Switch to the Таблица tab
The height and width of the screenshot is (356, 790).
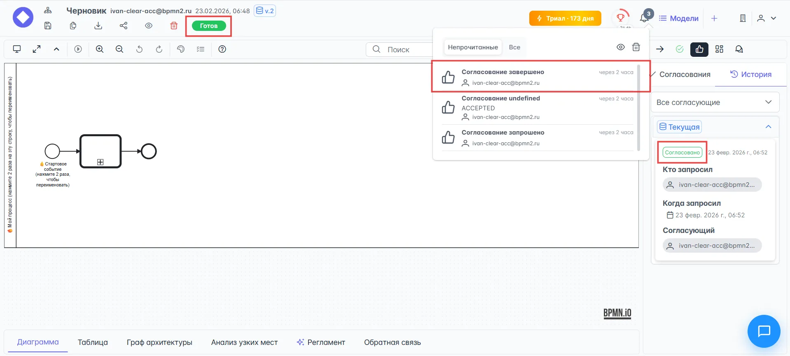(x=93, y=342)
